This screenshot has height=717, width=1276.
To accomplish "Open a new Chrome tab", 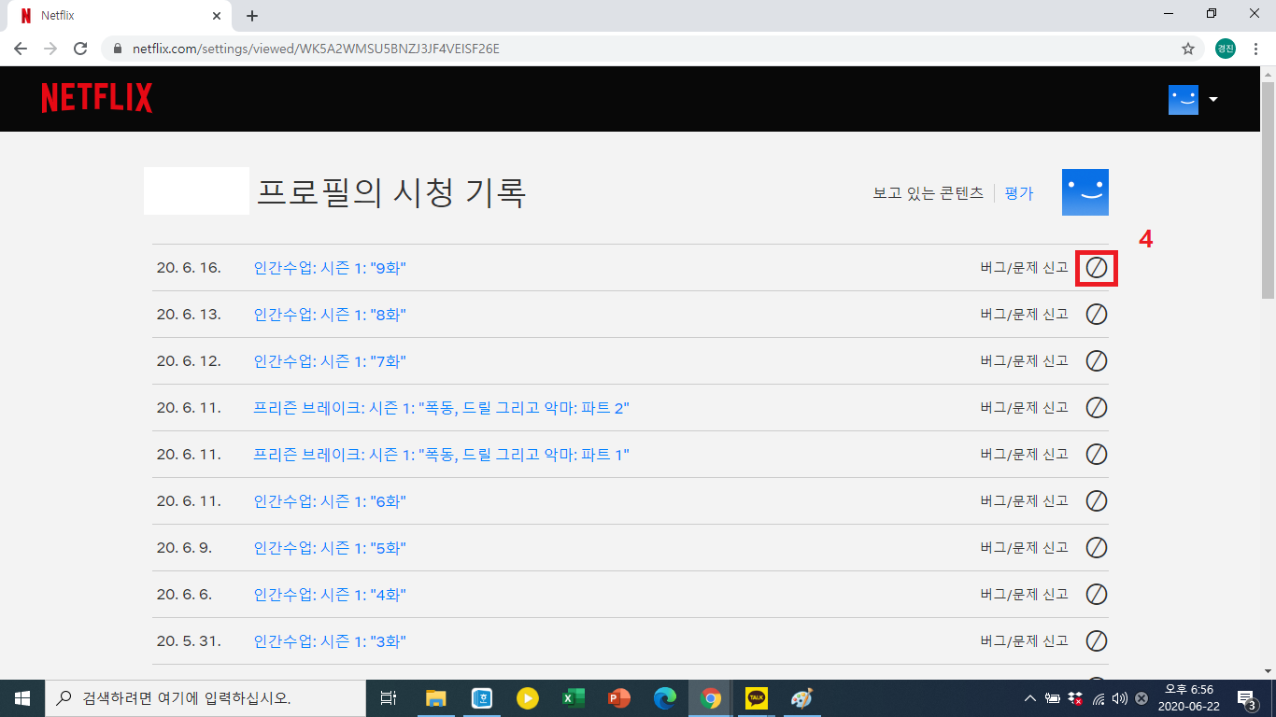I will pyautogui.click(x=252, y=16).
